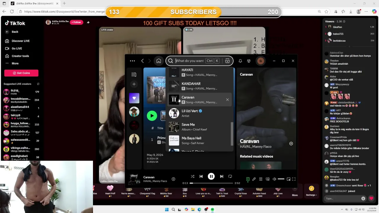Open TikTok viewers ranking info icon

(x=344, y=22)
